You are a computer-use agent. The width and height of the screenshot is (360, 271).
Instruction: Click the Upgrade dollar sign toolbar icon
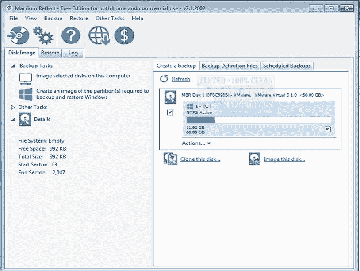pos(124,35)
